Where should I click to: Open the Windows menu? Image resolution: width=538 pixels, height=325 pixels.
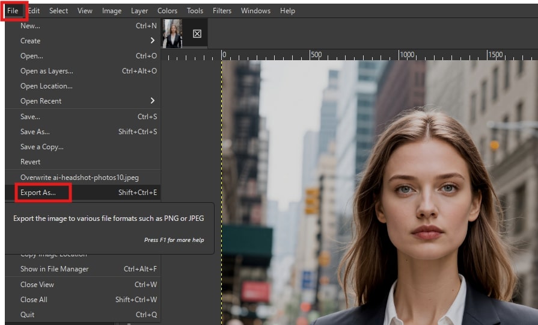pyautogui.click(x=255, y=11)
